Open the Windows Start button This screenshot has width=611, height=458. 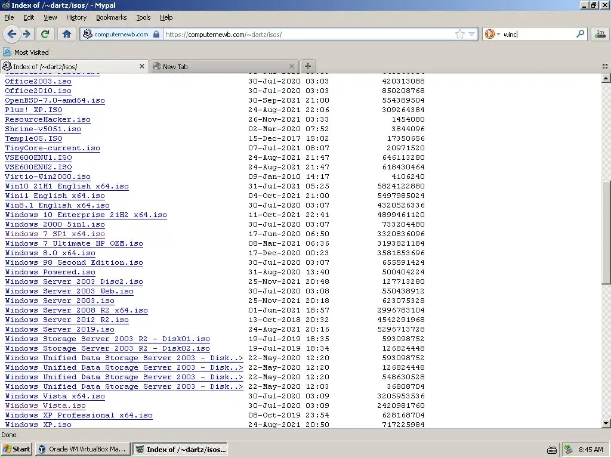16,449
